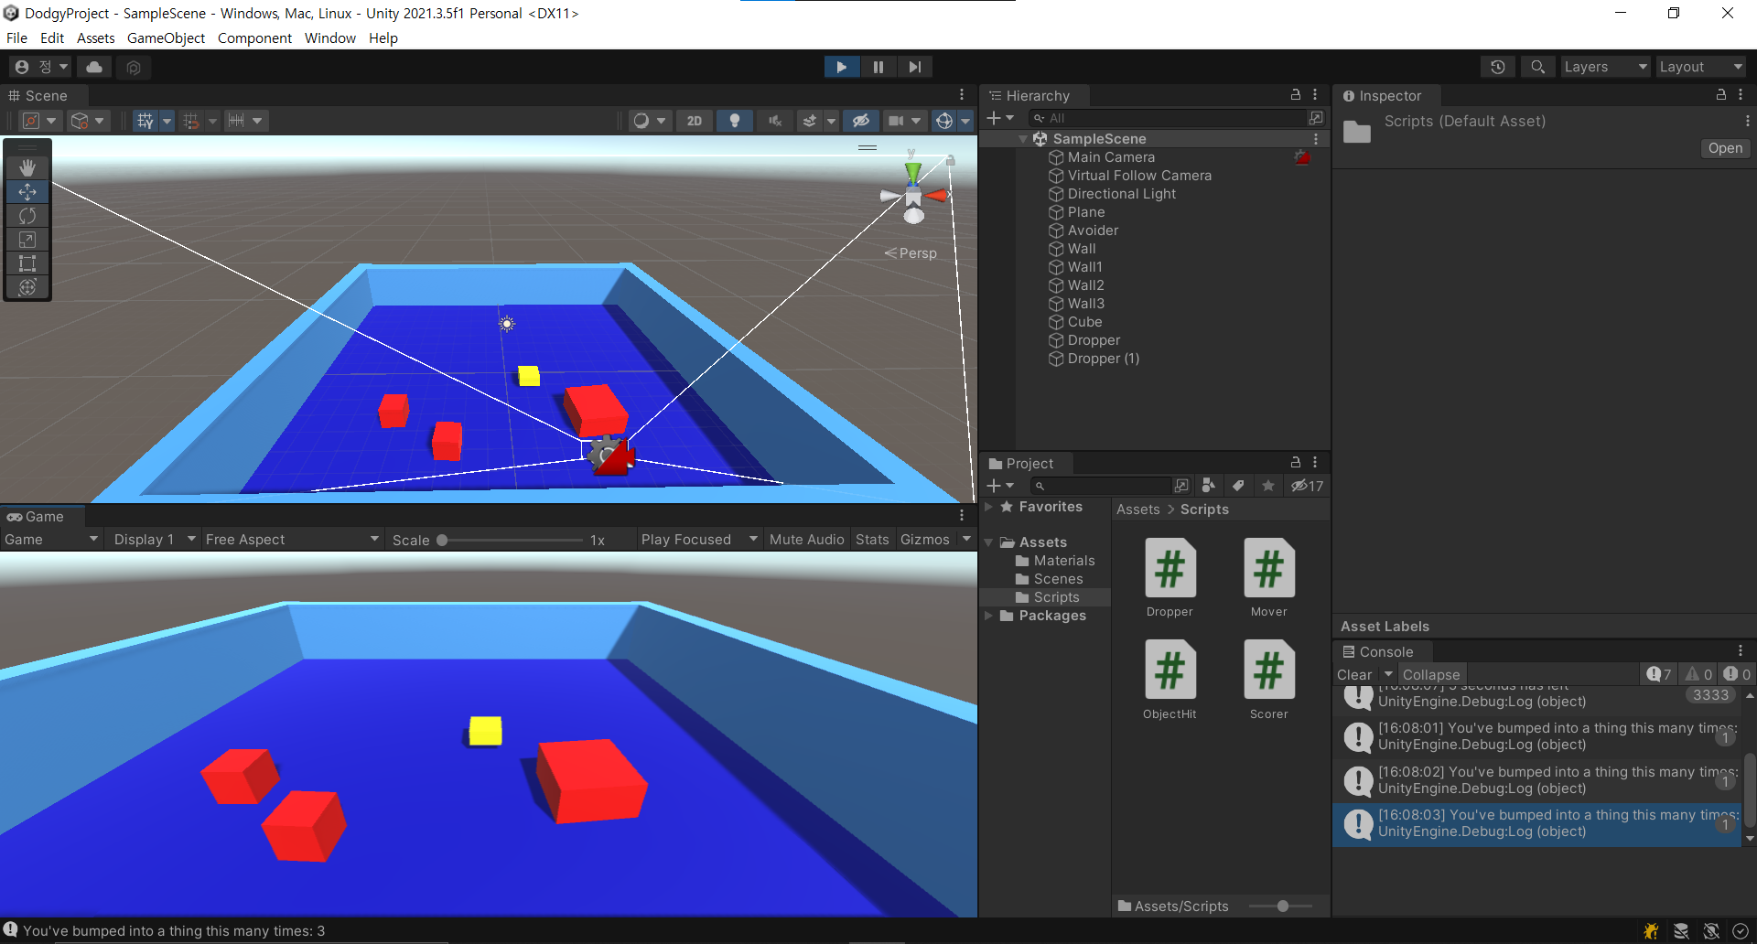Viewport: 1757px width, 944px height.
Task: Toggle Mute Audio in Game view
Action: tap(806, 540)
